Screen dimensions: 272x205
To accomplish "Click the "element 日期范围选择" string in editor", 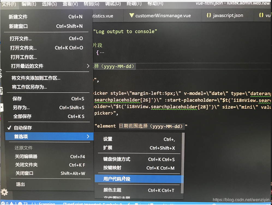I will point(141,126).
